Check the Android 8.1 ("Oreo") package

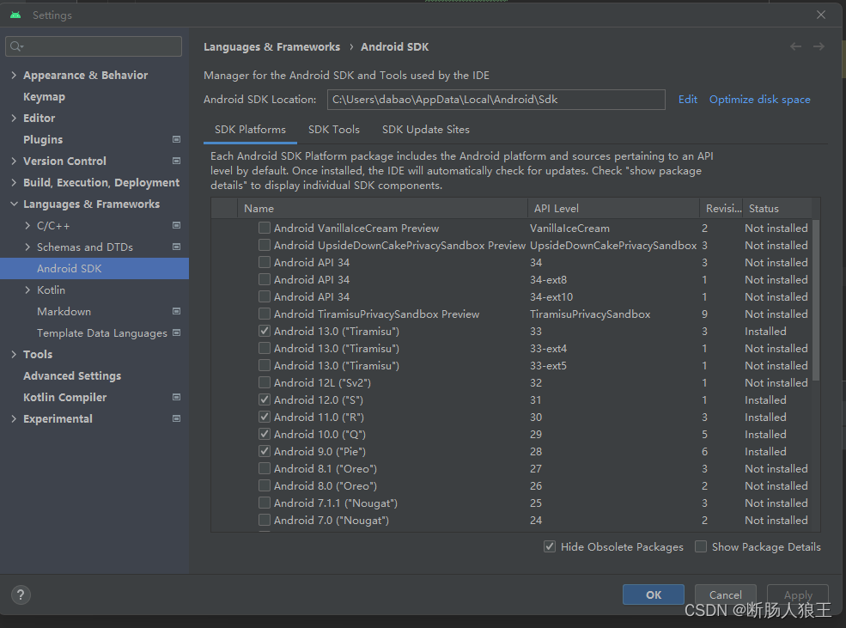[265, 468]
